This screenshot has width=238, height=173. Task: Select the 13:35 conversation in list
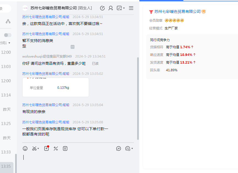pos(6,166)
